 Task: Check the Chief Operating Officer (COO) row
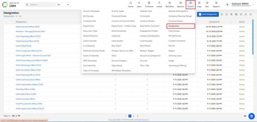(x=9, y=36)
